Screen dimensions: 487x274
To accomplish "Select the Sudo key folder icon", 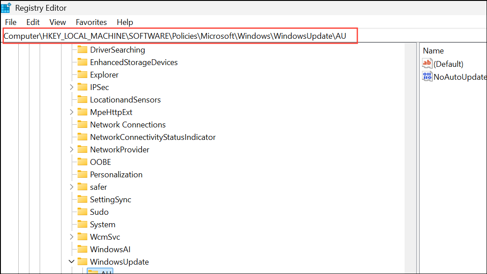I will (82, 212).
